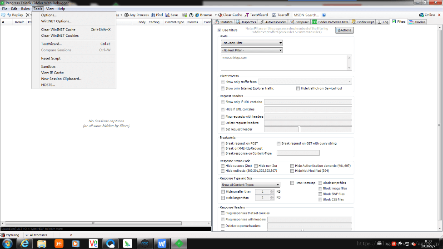Enable Show only traffic from checkbox
Image resolution: width=443 pixels, height=249 pixels.
(x=223, y=82)
